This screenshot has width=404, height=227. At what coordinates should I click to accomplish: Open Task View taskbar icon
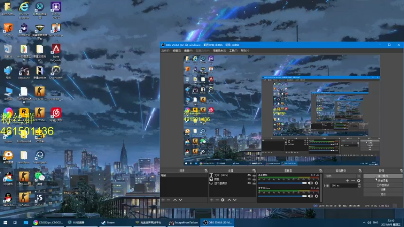(15, 223)
